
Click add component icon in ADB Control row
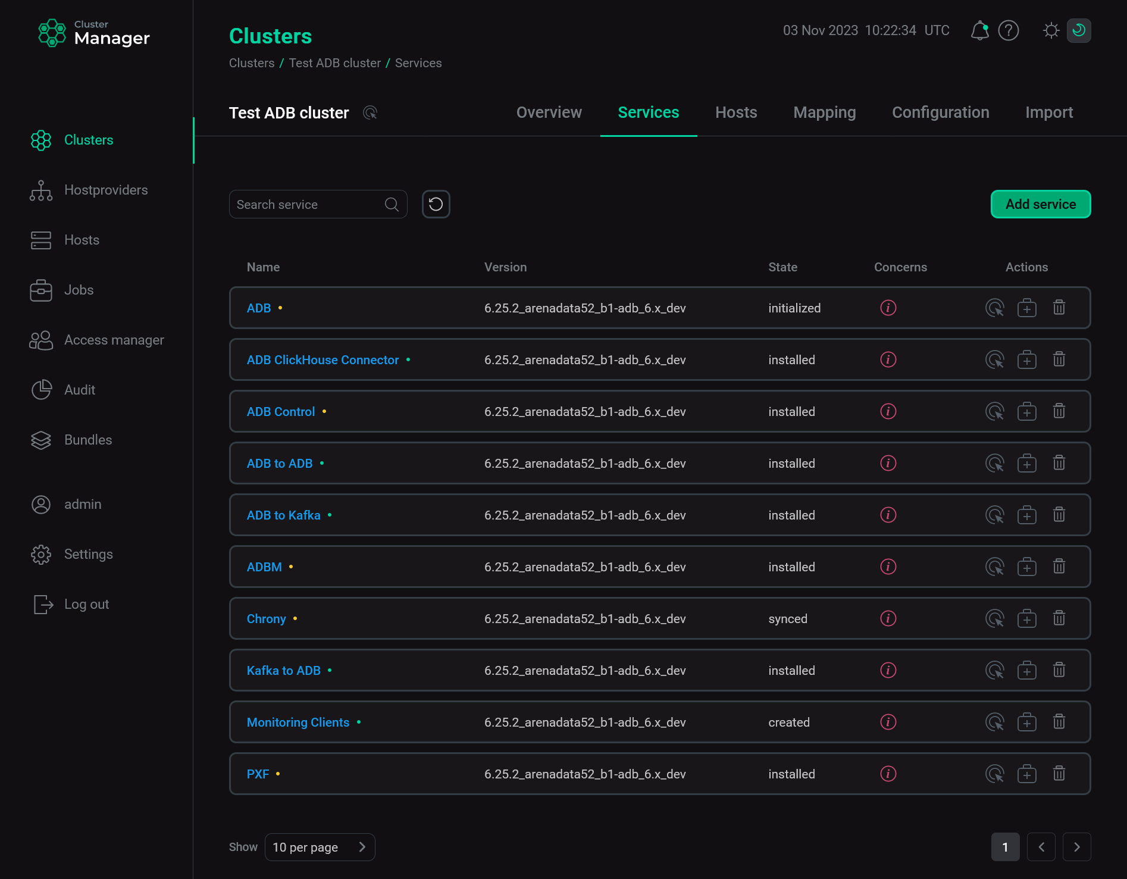[1027, 411]
